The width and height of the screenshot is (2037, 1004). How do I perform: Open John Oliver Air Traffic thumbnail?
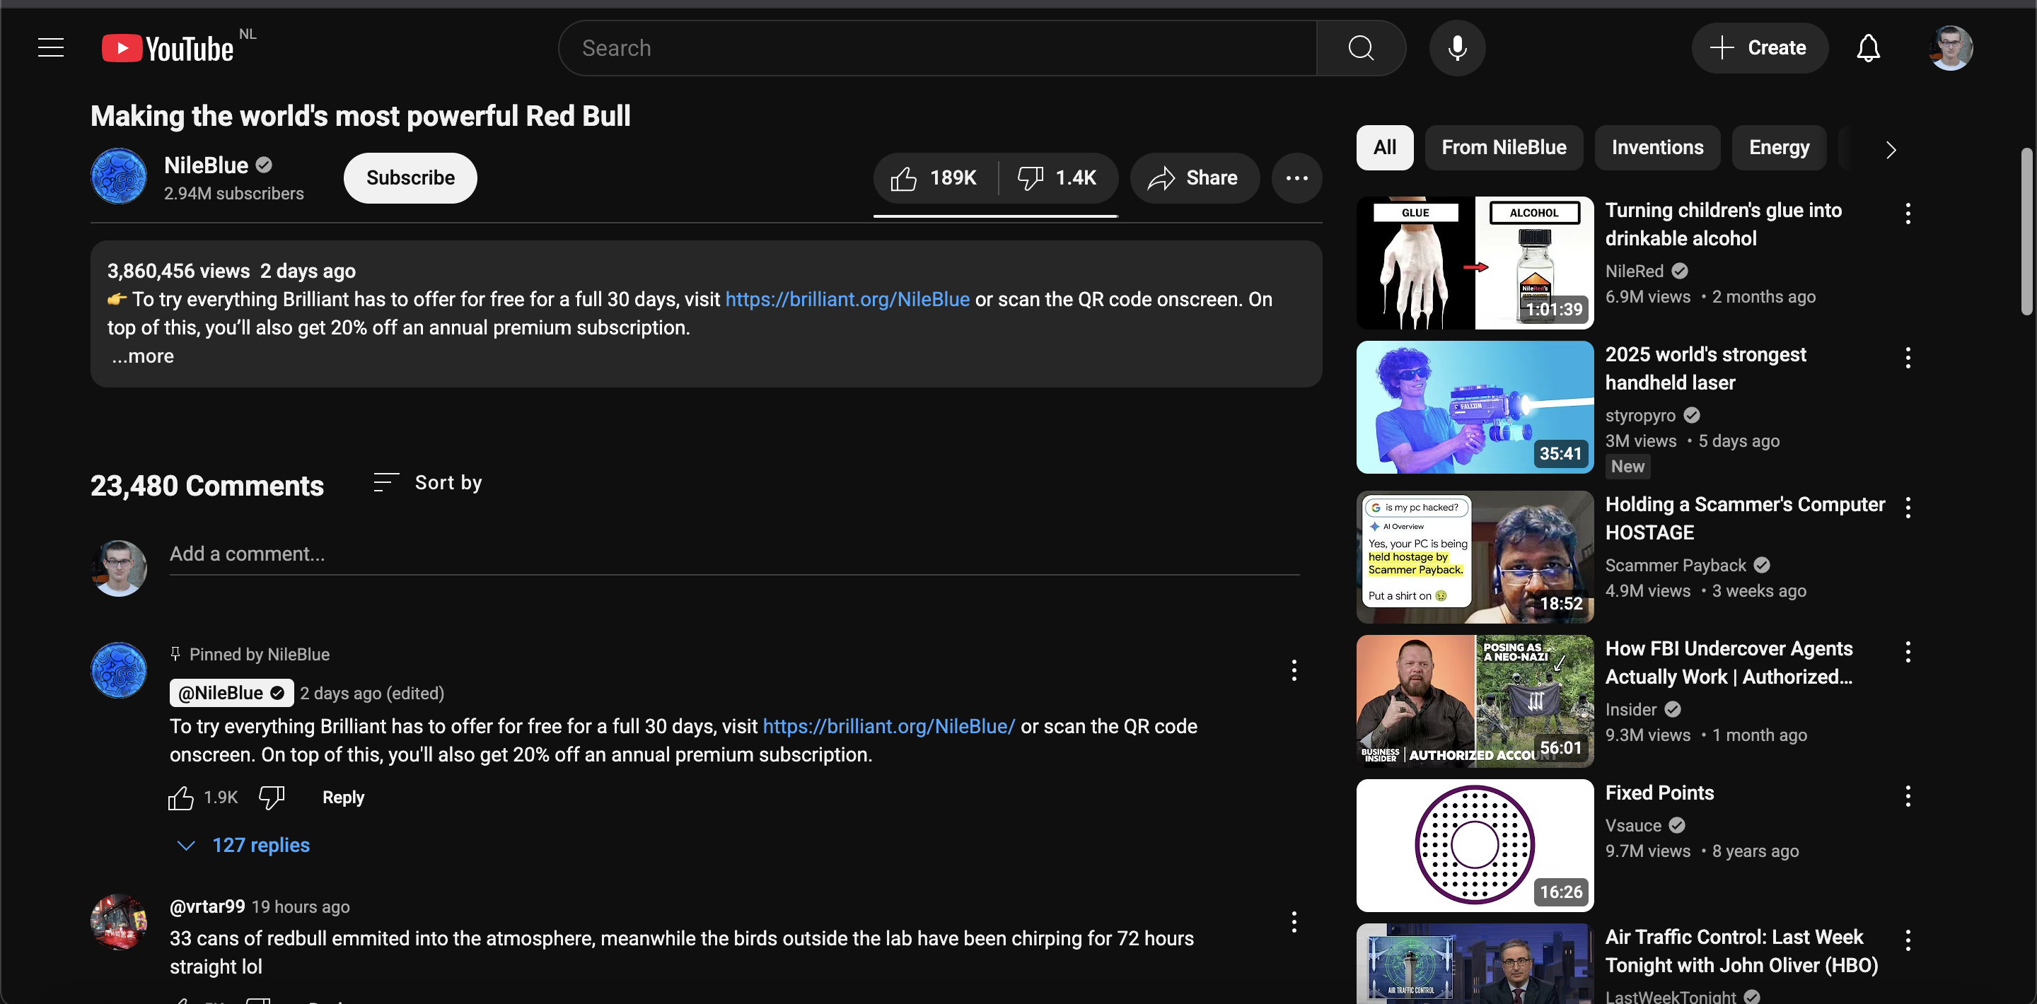(x=1475, y=964)
